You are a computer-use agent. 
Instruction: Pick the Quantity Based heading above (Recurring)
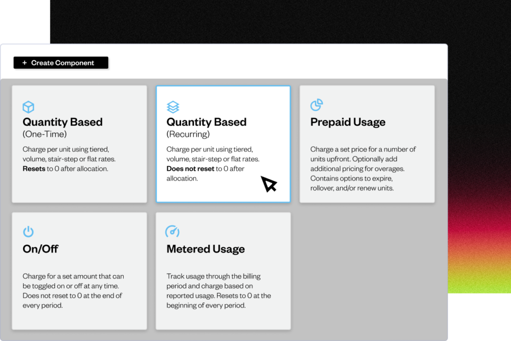click(x=206, y=122)
